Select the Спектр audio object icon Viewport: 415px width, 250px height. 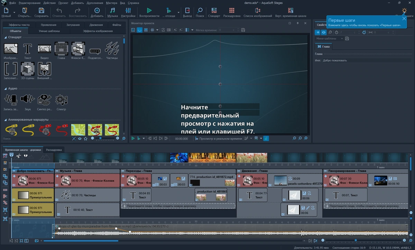click(x=61, y=100)
